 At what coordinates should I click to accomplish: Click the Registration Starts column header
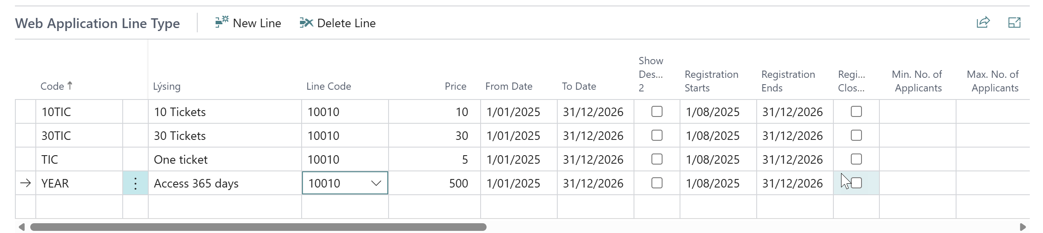click(x=712, y=81)
